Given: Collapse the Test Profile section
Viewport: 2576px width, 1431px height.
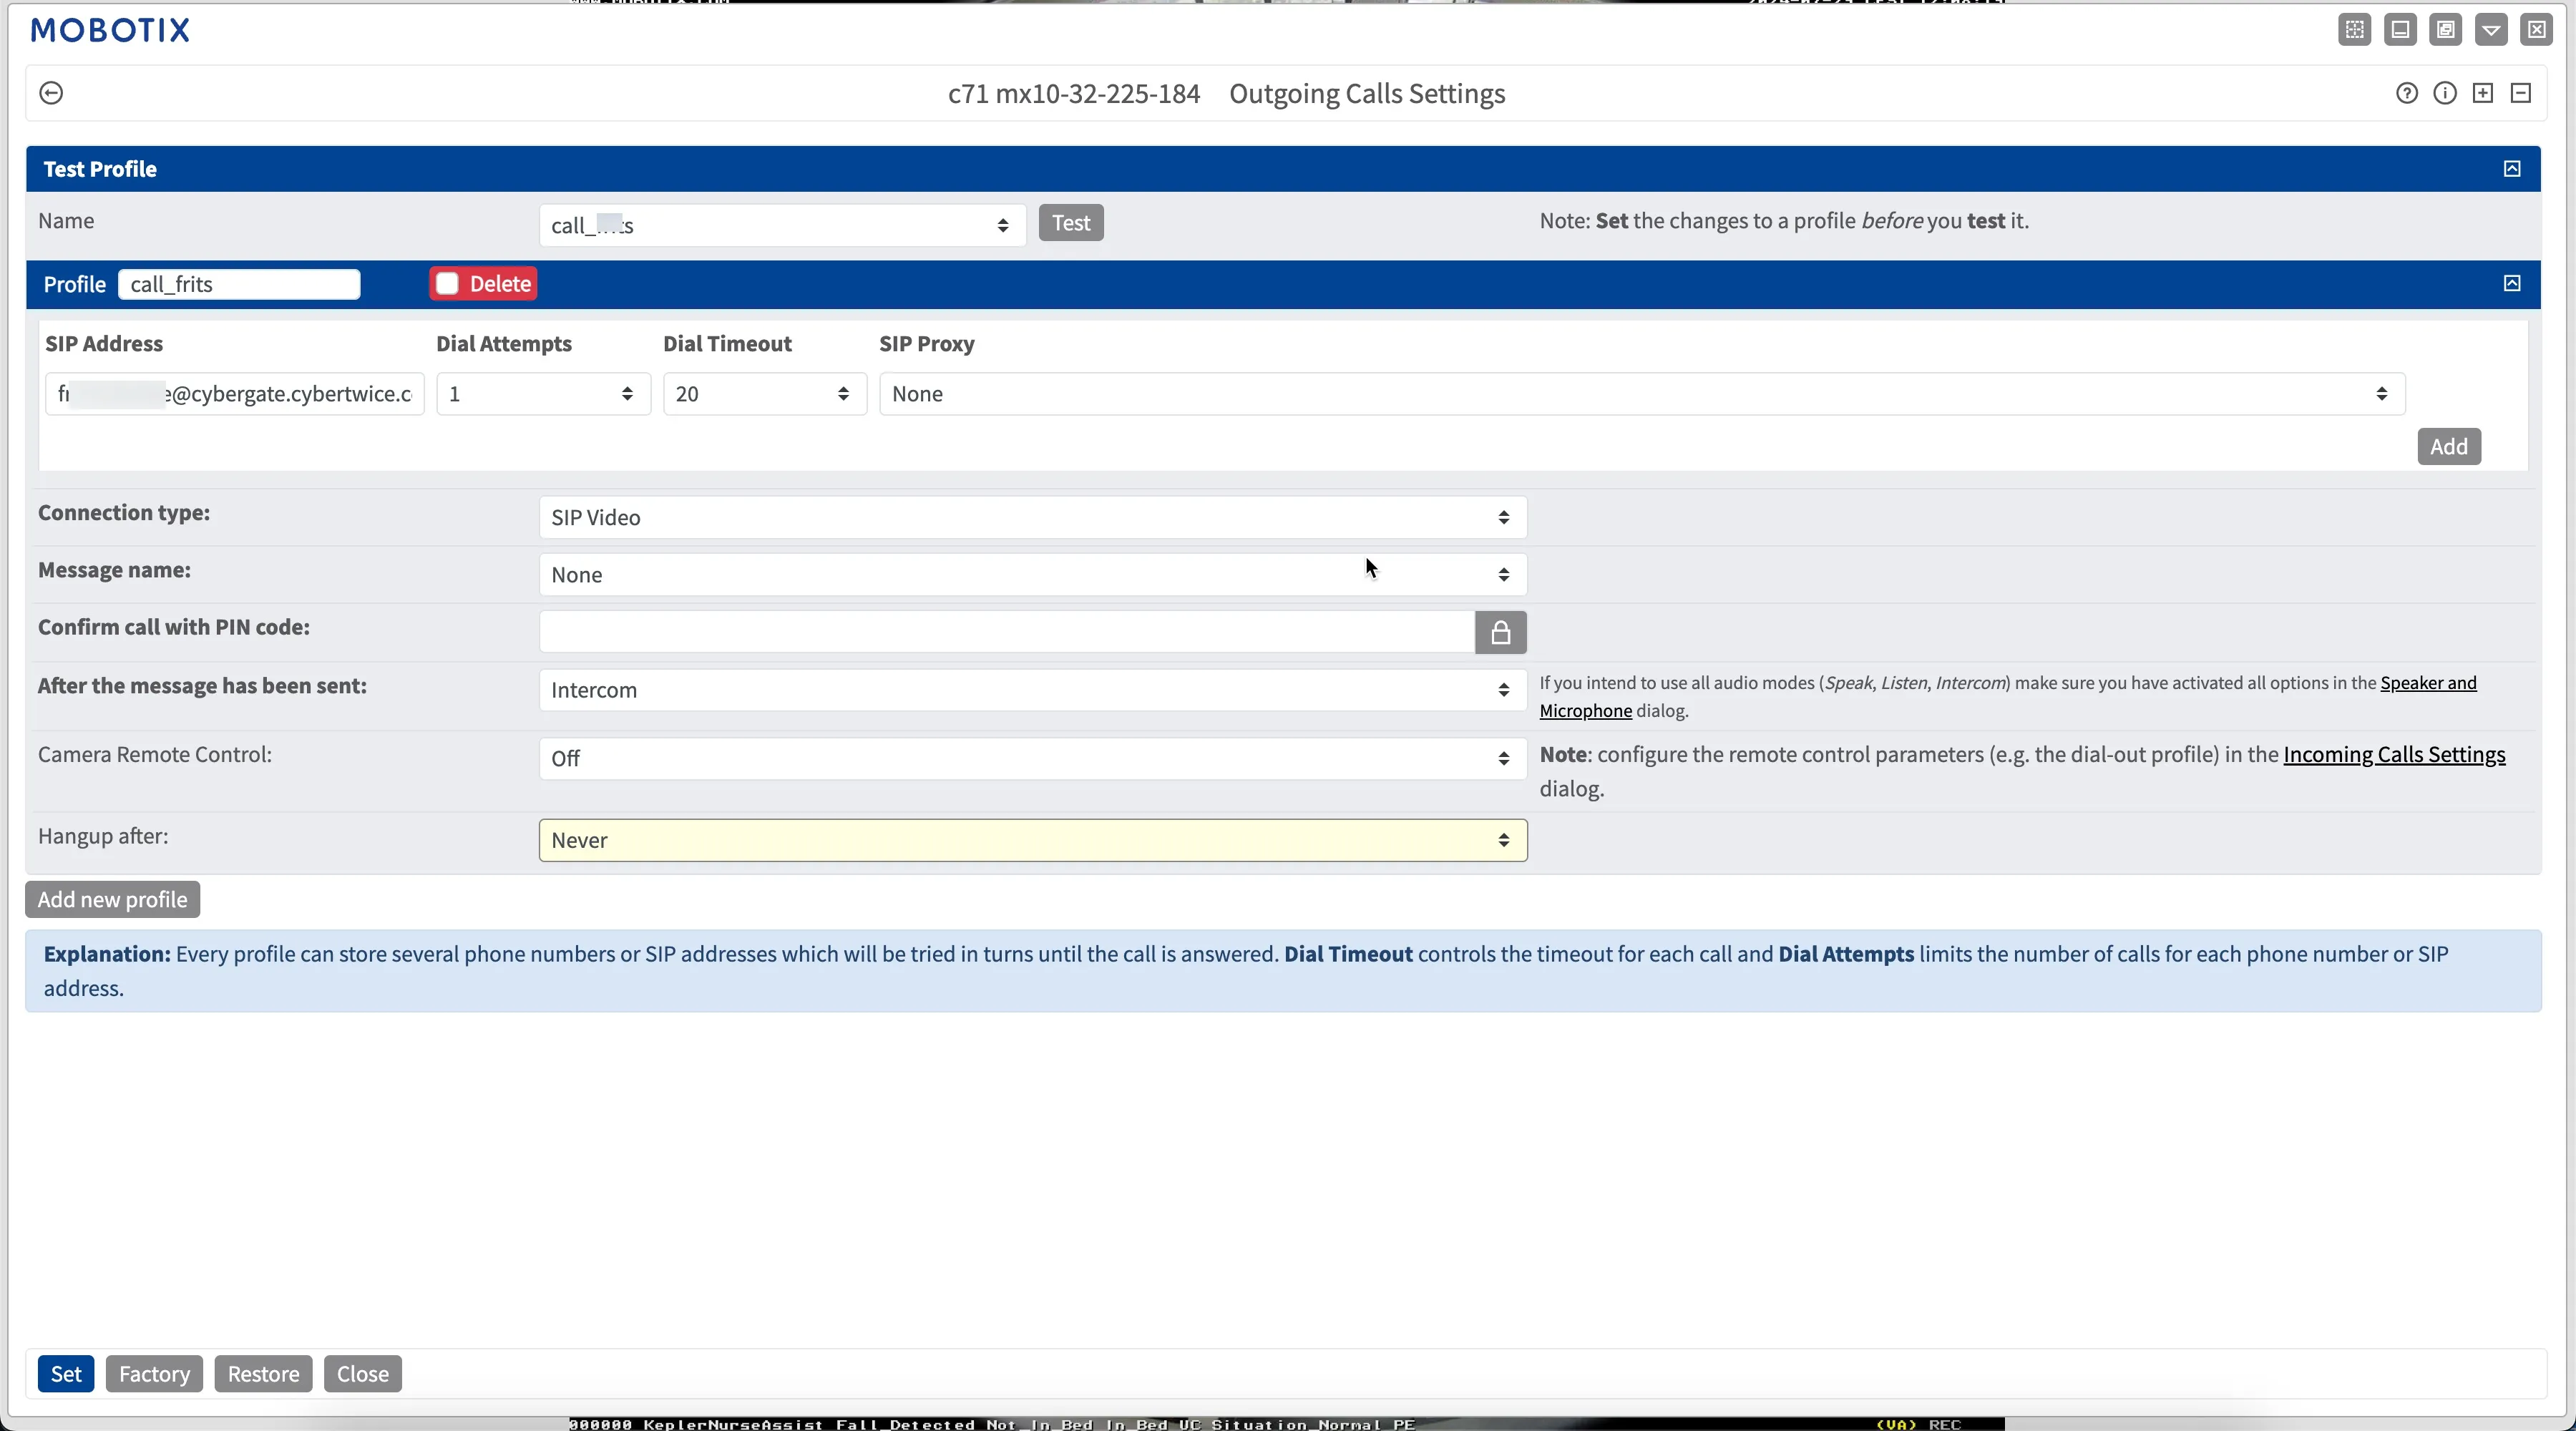Looking at the screenshot, I should [x=2512, y=168].
